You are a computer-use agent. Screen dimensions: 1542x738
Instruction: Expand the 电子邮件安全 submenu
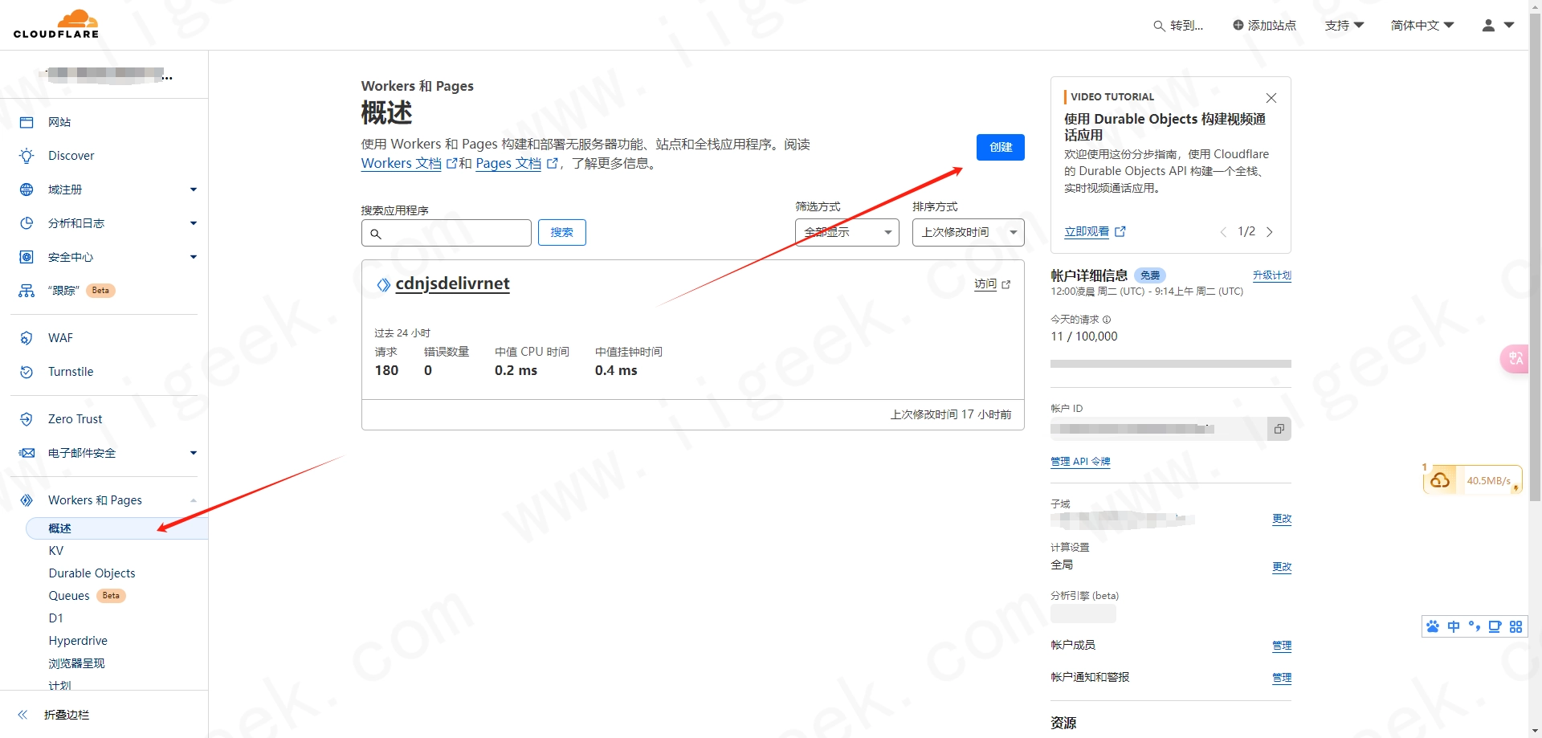coord(194,453)
